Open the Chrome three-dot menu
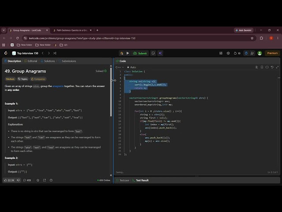282x212 pixels. [278, 38]
